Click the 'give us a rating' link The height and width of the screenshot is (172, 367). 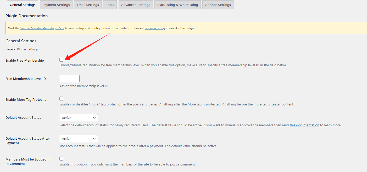[154, 28]
